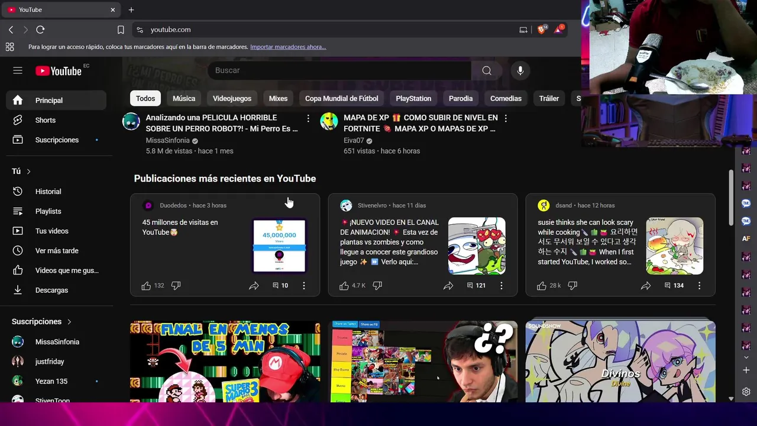Screen dimensions: 757x426
Task: Open Ver más tarde in sidebar
Action: 56,251
